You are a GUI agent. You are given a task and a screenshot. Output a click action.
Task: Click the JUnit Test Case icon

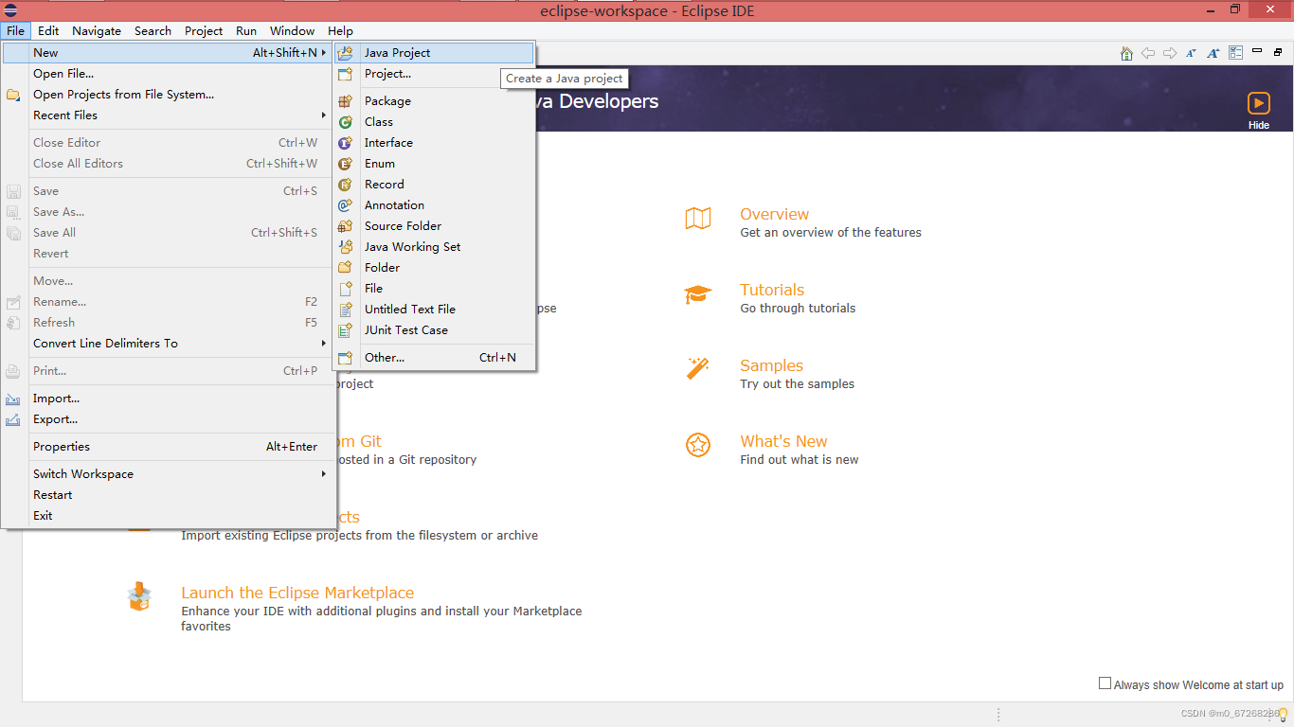click(346, 330)
